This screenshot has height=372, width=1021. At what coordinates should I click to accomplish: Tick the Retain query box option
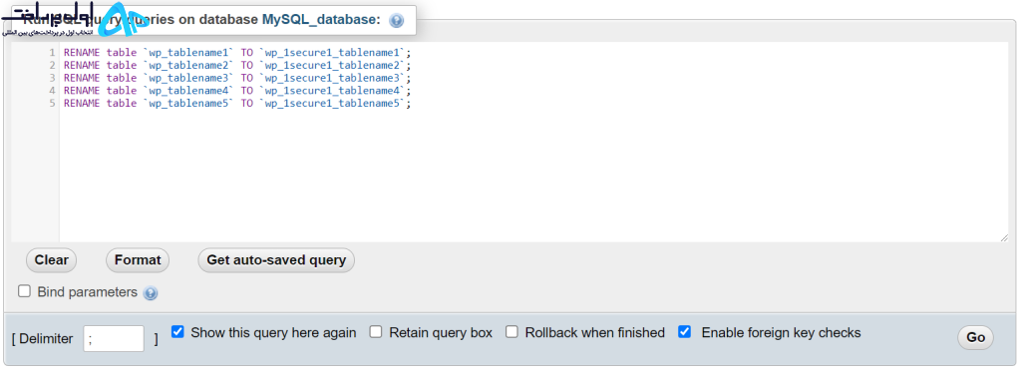pyautogui.click(x=376, y=331)
